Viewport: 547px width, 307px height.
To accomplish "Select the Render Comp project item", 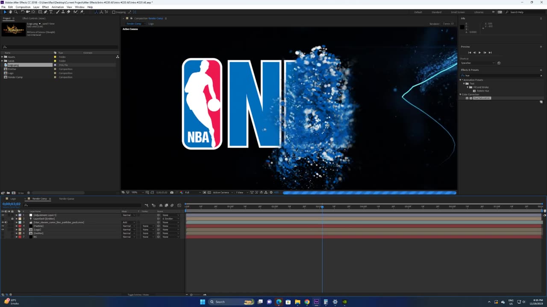I will (15, 77).
